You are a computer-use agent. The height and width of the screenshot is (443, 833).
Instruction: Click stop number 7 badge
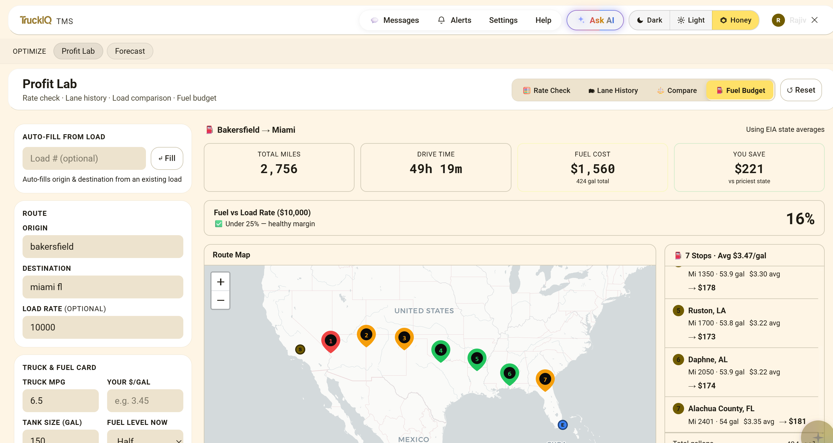(678, 408)
